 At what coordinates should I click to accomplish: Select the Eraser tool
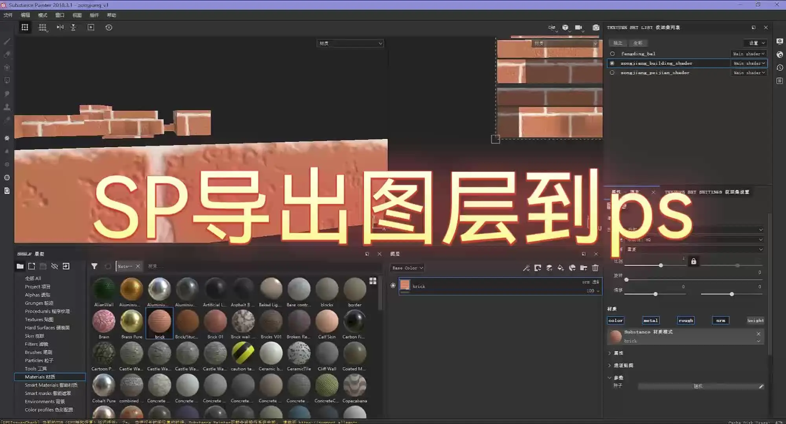coord(7,55)
